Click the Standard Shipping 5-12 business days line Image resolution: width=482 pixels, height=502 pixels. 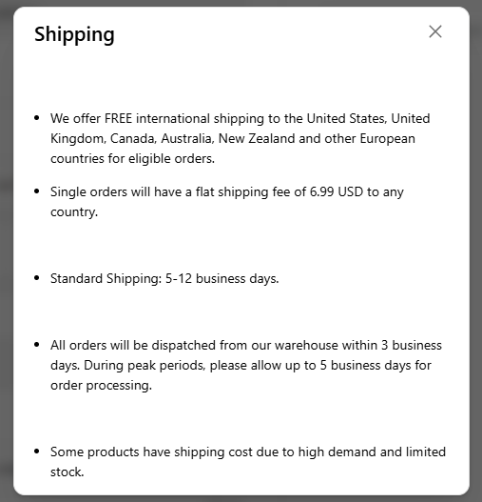pos(164,278)
